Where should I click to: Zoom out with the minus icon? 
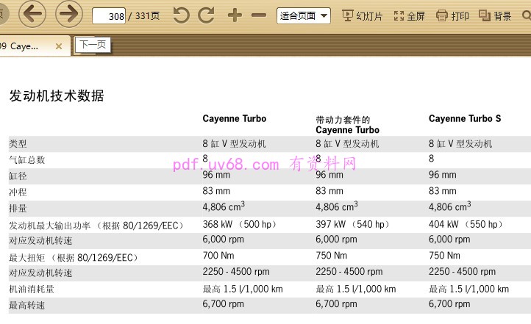[259, 15]
